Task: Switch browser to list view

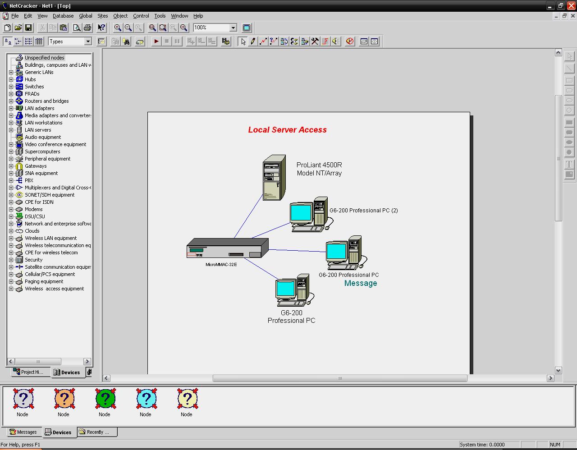Action: (x=28, y=41)
